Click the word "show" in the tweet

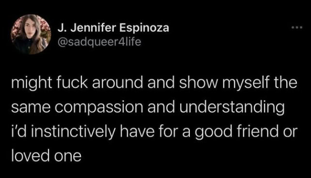coord(199,83)
